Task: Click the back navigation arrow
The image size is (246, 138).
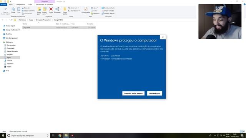Action: (2, 20)
